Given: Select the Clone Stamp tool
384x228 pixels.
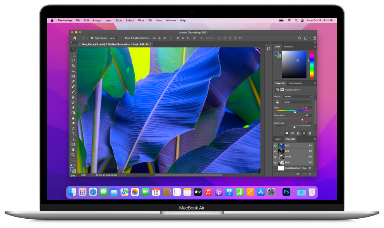Looking at the screenshot, I should (73, 97).
